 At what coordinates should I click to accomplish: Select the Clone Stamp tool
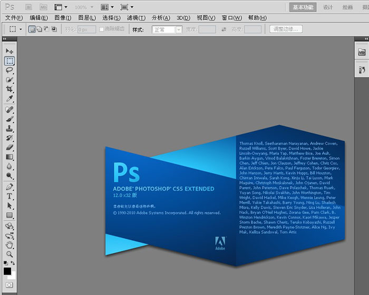pos(9,129)
